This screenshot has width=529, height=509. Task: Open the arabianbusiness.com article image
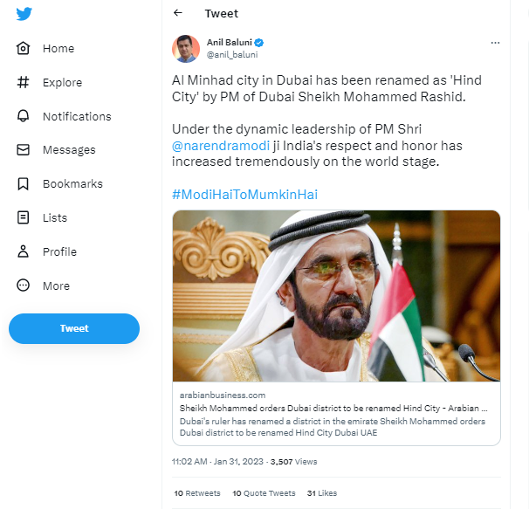336,296
